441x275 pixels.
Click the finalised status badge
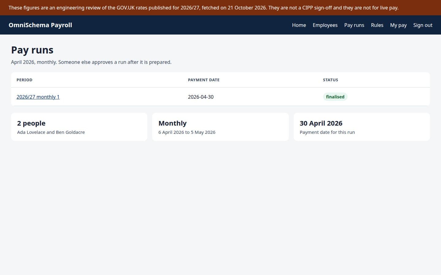click(x=335, y=97)
